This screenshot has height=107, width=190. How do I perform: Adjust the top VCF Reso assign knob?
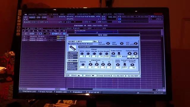(x=122, y=43)
